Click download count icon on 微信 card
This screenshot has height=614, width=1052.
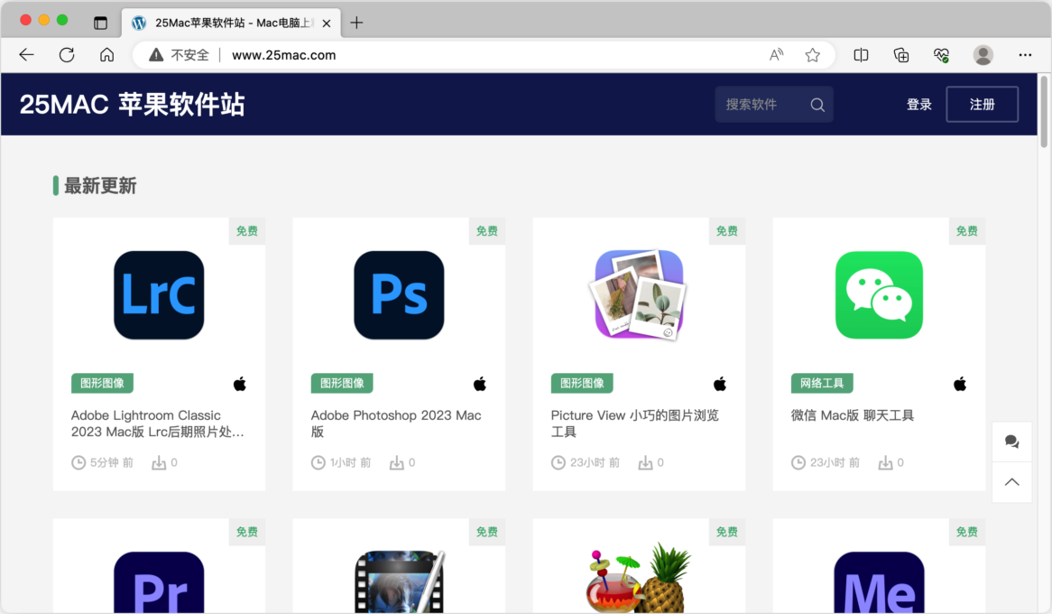[x=885, y=462]
